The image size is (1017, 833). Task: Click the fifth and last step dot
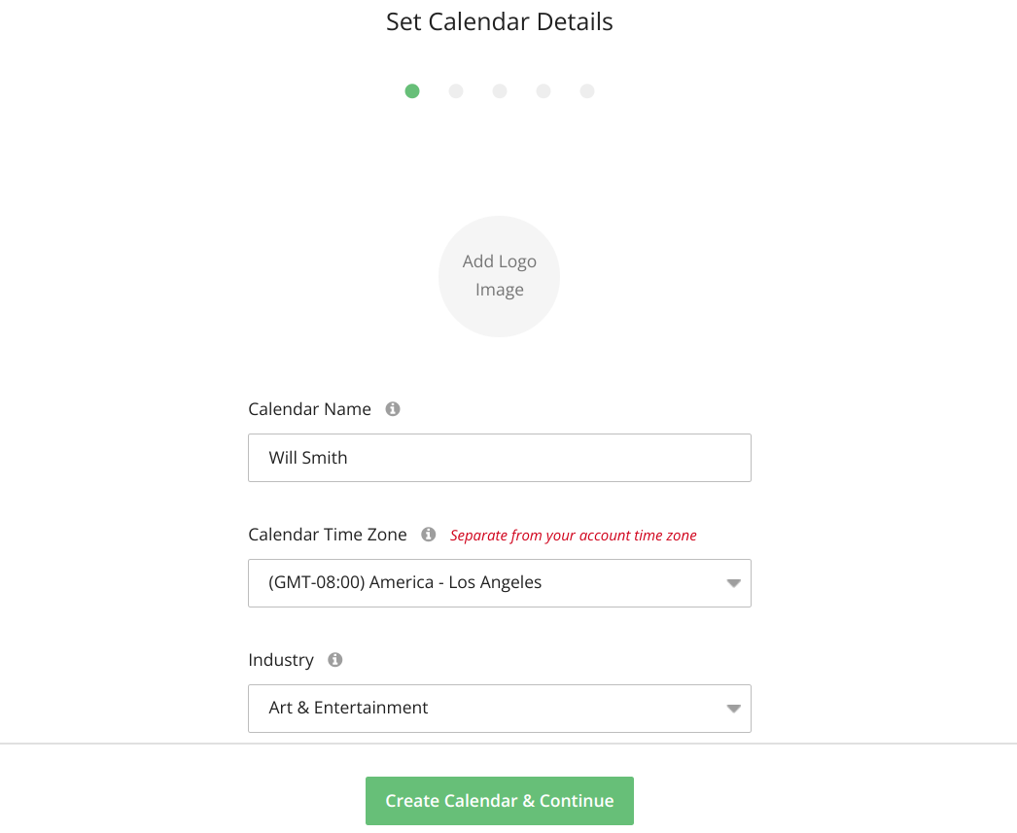(x=587, y=91)
